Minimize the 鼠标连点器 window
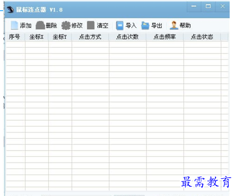 tap(194, 6)
